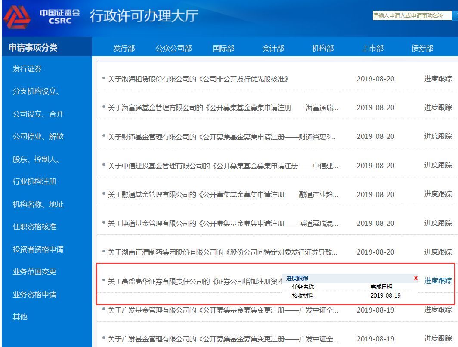
Task: Open the 融通基金管理有限公司 application entry
Action: 223,195
